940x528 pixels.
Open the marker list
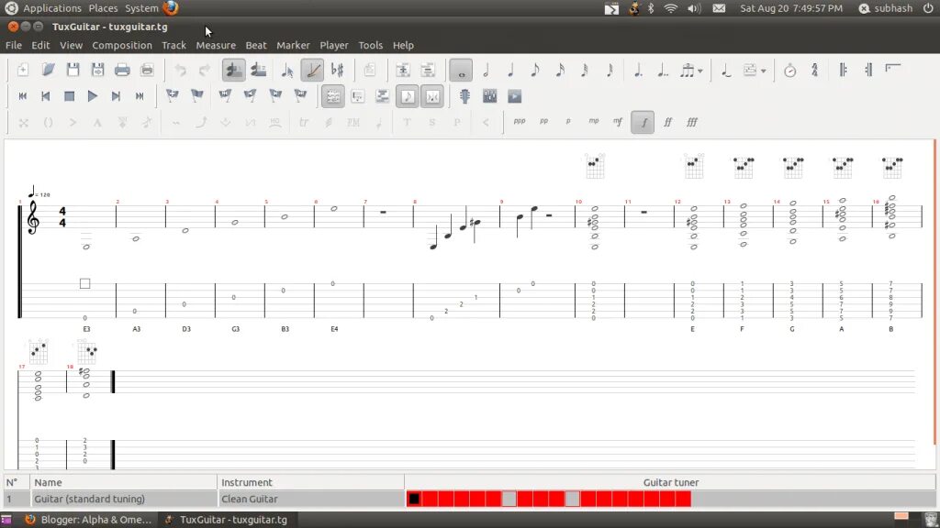196,95
